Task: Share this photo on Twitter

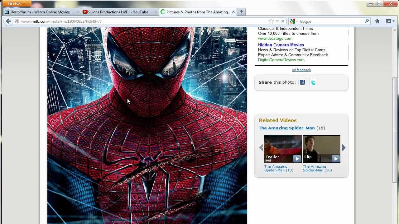Action: point(313,82)
